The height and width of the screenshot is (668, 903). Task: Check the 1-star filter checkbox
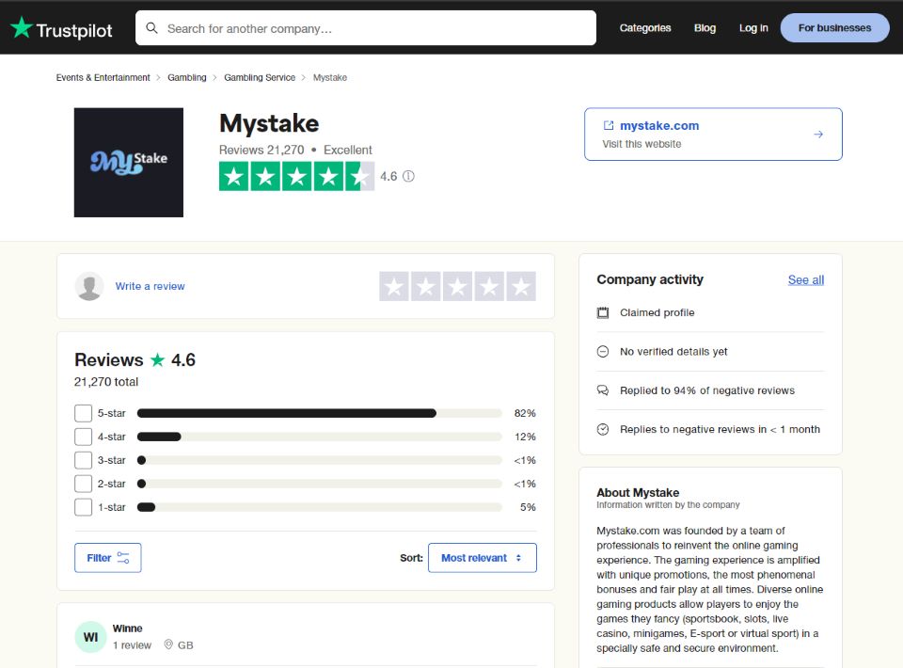tap(83, 506)
